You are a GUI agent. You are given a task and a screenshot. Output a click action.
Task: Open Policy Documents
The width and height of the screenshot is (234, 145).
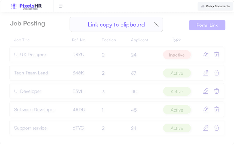click(215, 6)
